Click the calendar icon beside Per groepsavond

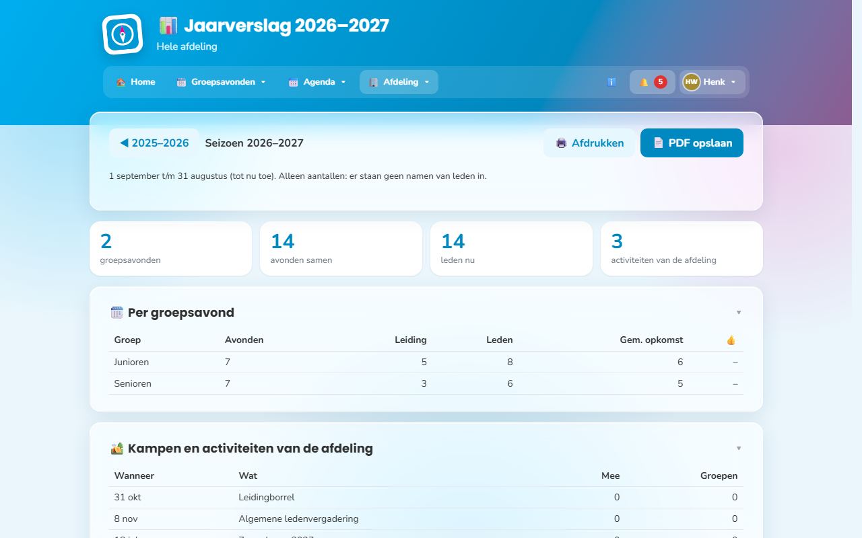coord(117,313)
